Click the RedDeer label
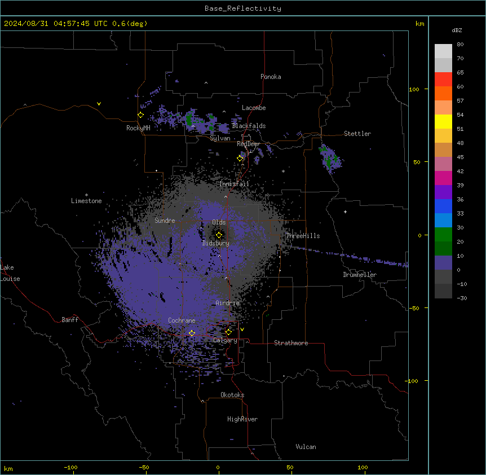Viewport: 486px width, 475px height. (248, 144)
